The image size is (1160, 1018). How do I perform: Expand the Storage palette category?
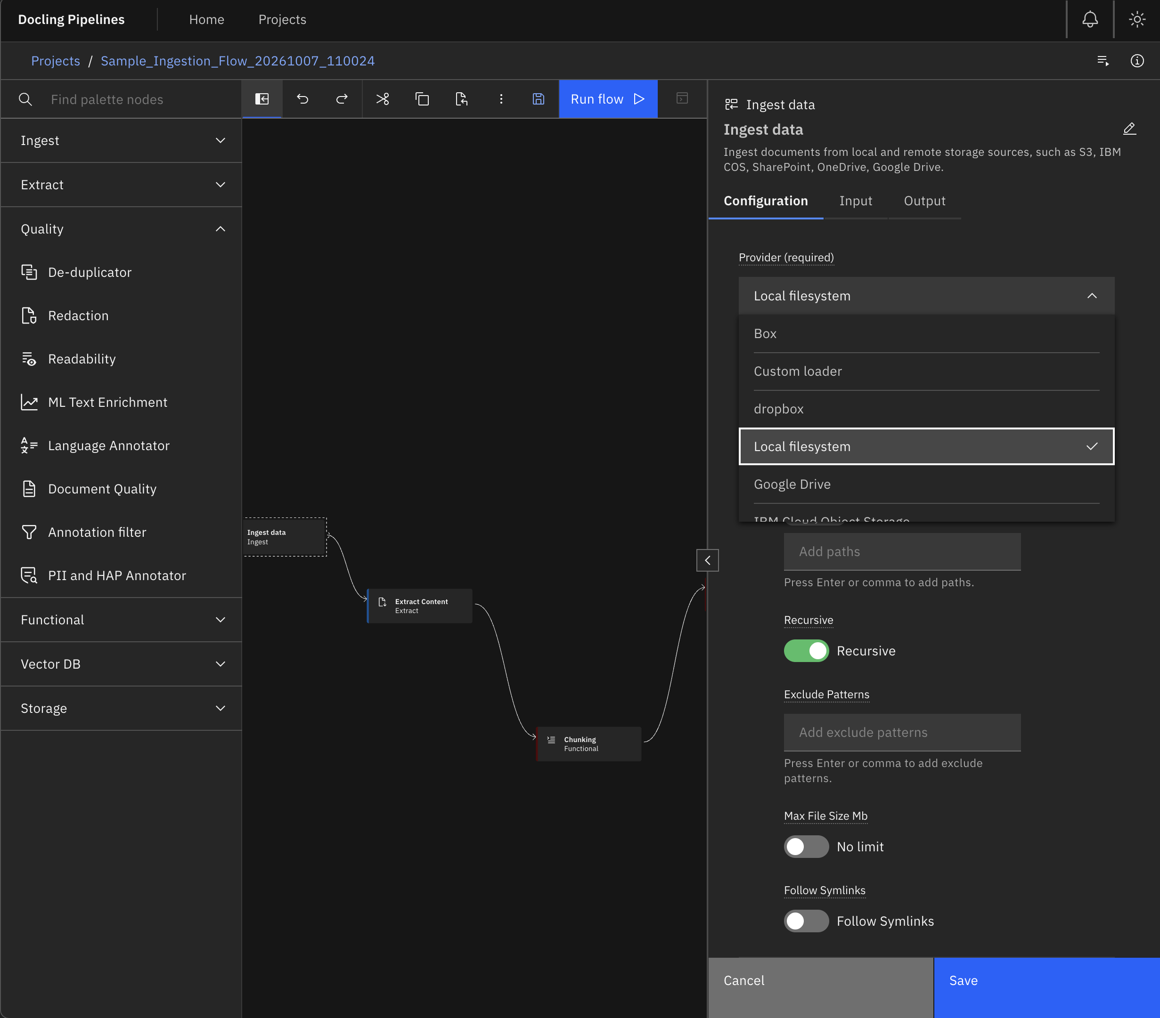122,708
